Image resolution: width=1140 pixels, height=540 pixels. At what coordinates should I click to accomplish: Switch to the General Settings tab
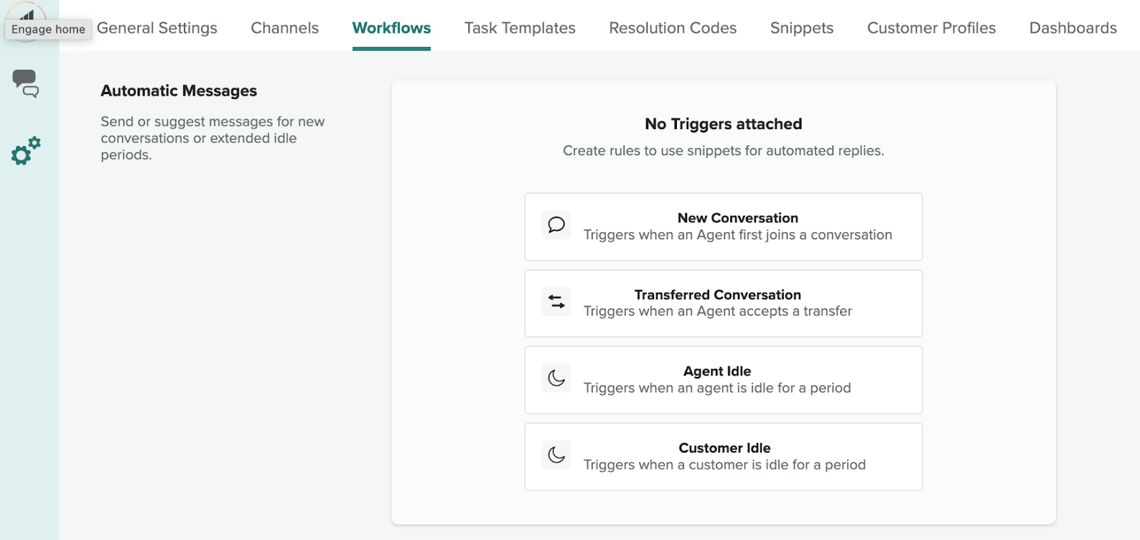click(x=157, y=28)
